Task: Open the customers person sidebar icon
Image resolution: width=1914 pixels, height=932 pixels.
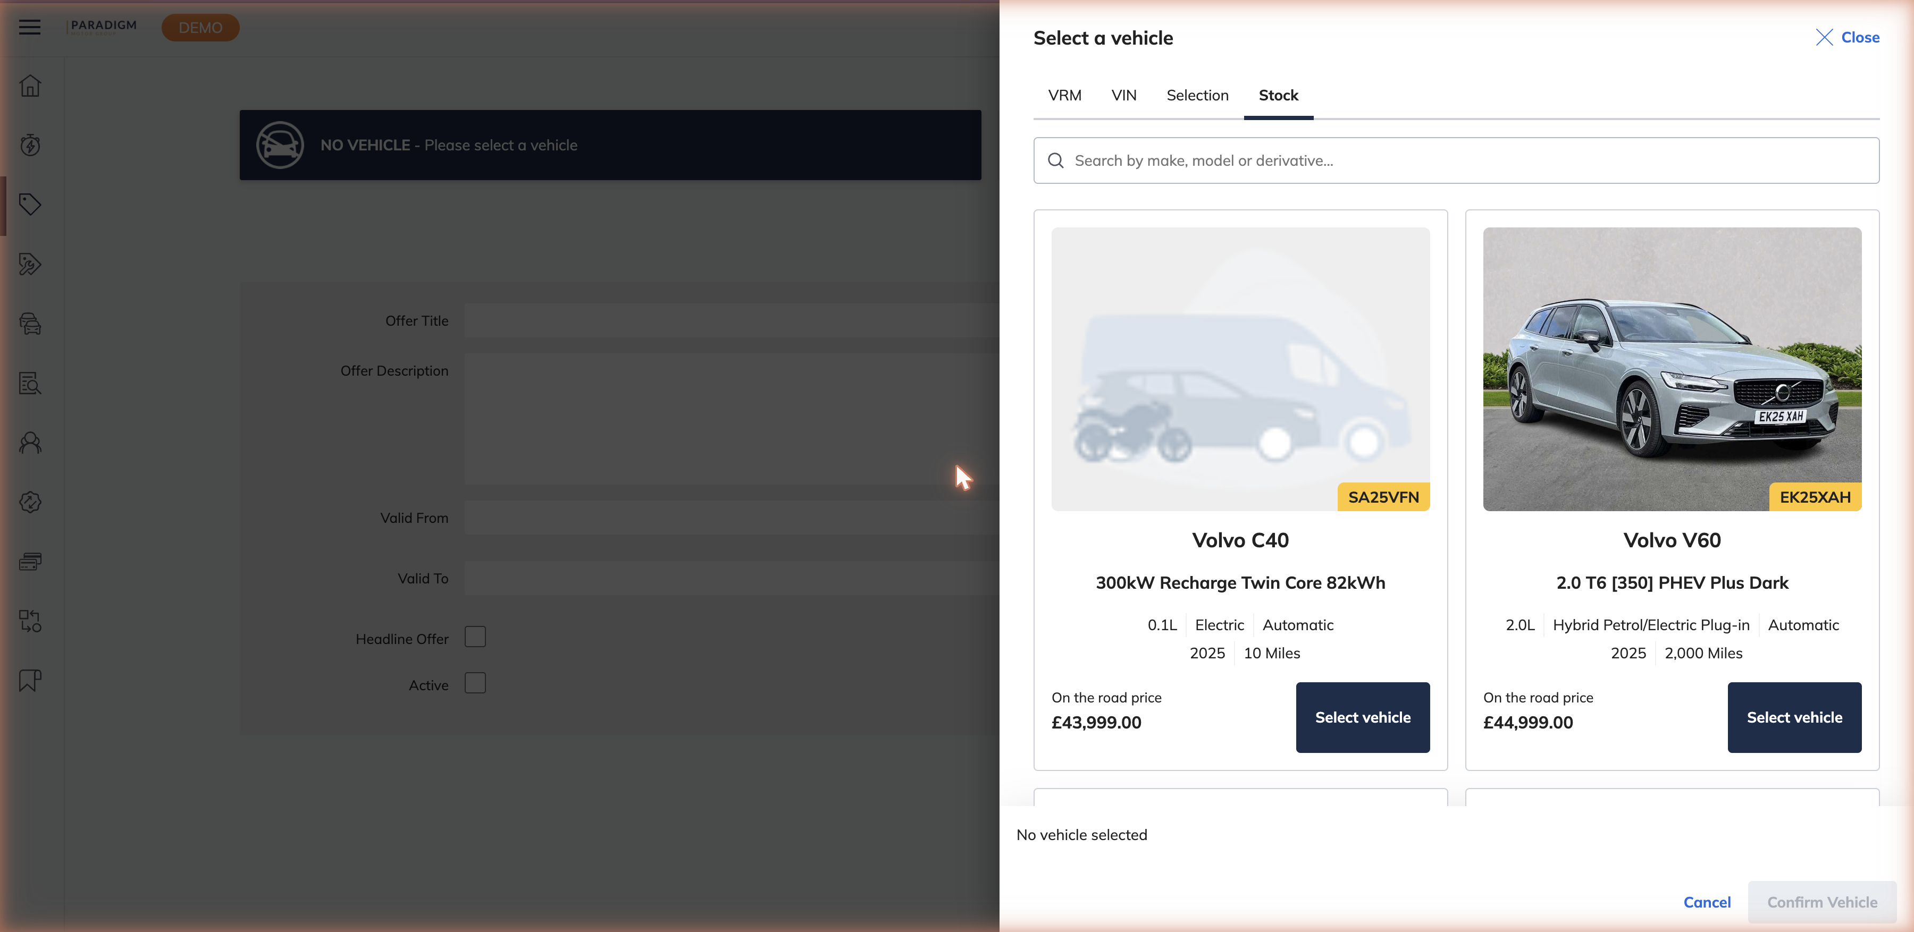Action: [30, 443]
